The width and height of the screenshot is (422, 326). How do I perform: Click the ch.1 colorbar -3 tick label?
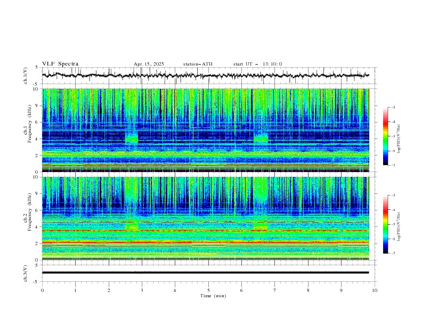[393, 107]
